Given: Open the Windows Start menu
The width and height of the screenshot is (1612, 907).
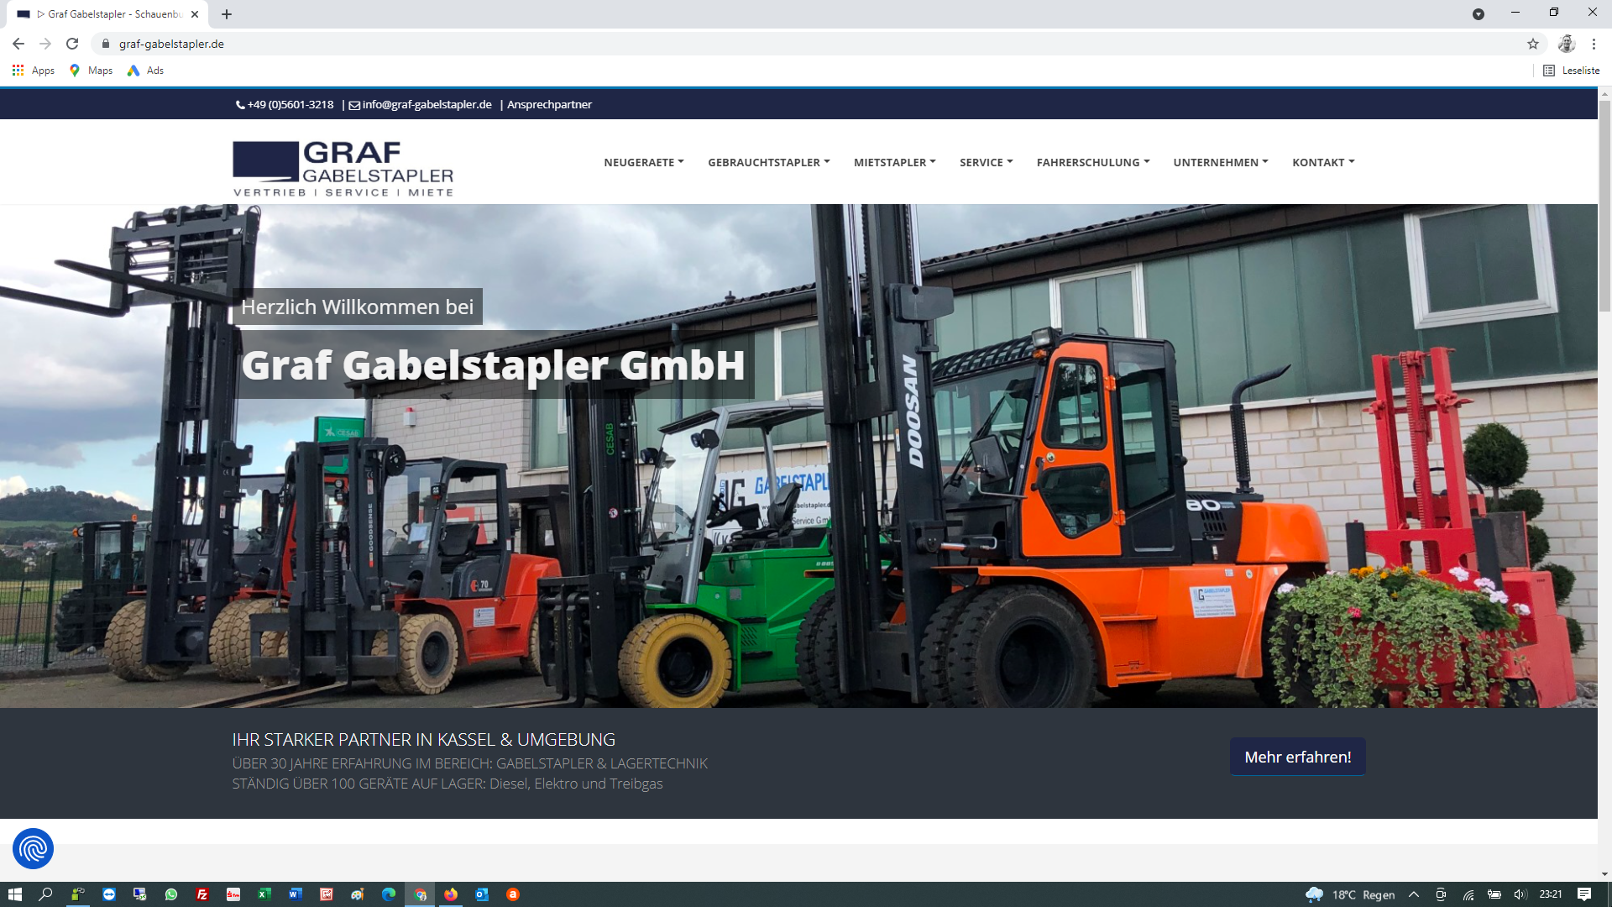Looking at the screenshot, I should point(15,894).
